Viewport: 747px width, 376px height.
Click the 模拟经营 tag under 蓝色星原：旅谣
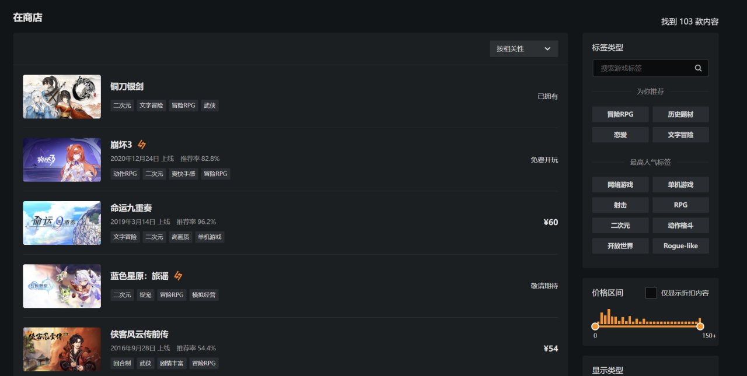coord(204,295)
